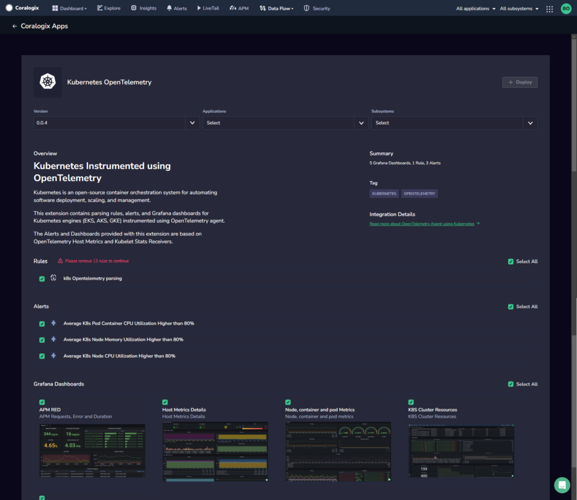Uncheck Average K8s Node CPU Utilization alert

point(42,356)
